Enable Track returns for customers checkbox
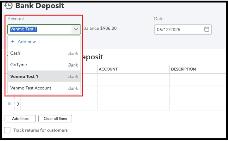228x141 pixels. click(x=7, y=130)
